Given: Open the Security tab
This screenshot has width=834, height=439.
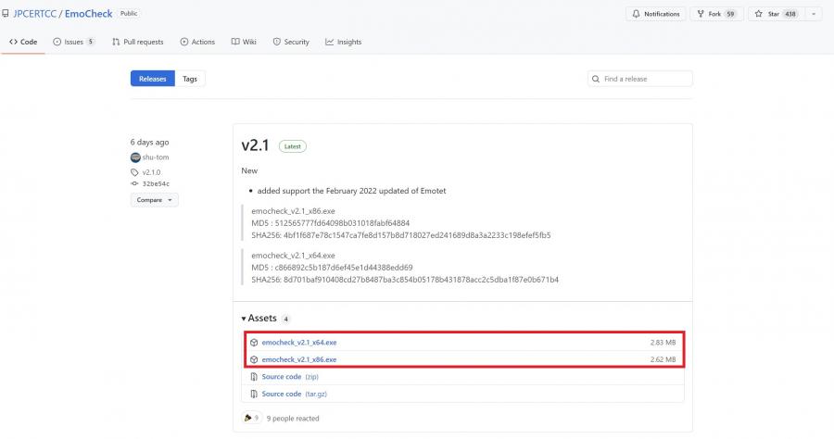Looking at the screenshot, I should [x=291, y=42].
